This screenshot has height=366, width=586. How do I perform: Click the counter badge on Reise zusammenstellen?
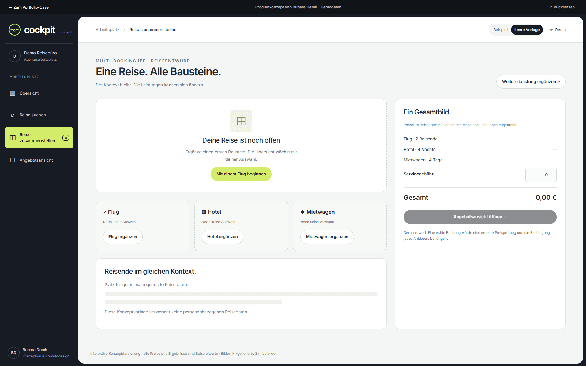66,138
